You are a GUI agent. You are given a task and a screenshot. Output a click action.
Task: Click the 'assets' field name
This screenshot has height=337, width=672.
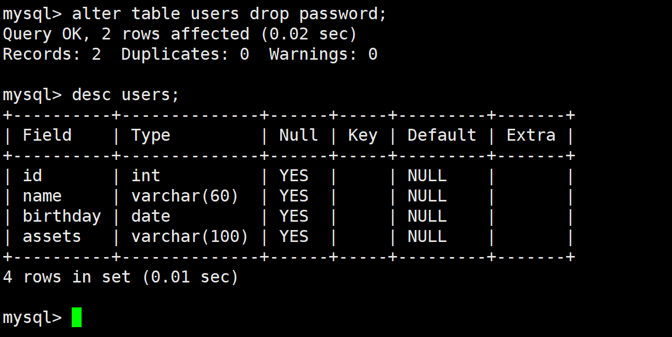pyautogui.click(x=52, y=237)
